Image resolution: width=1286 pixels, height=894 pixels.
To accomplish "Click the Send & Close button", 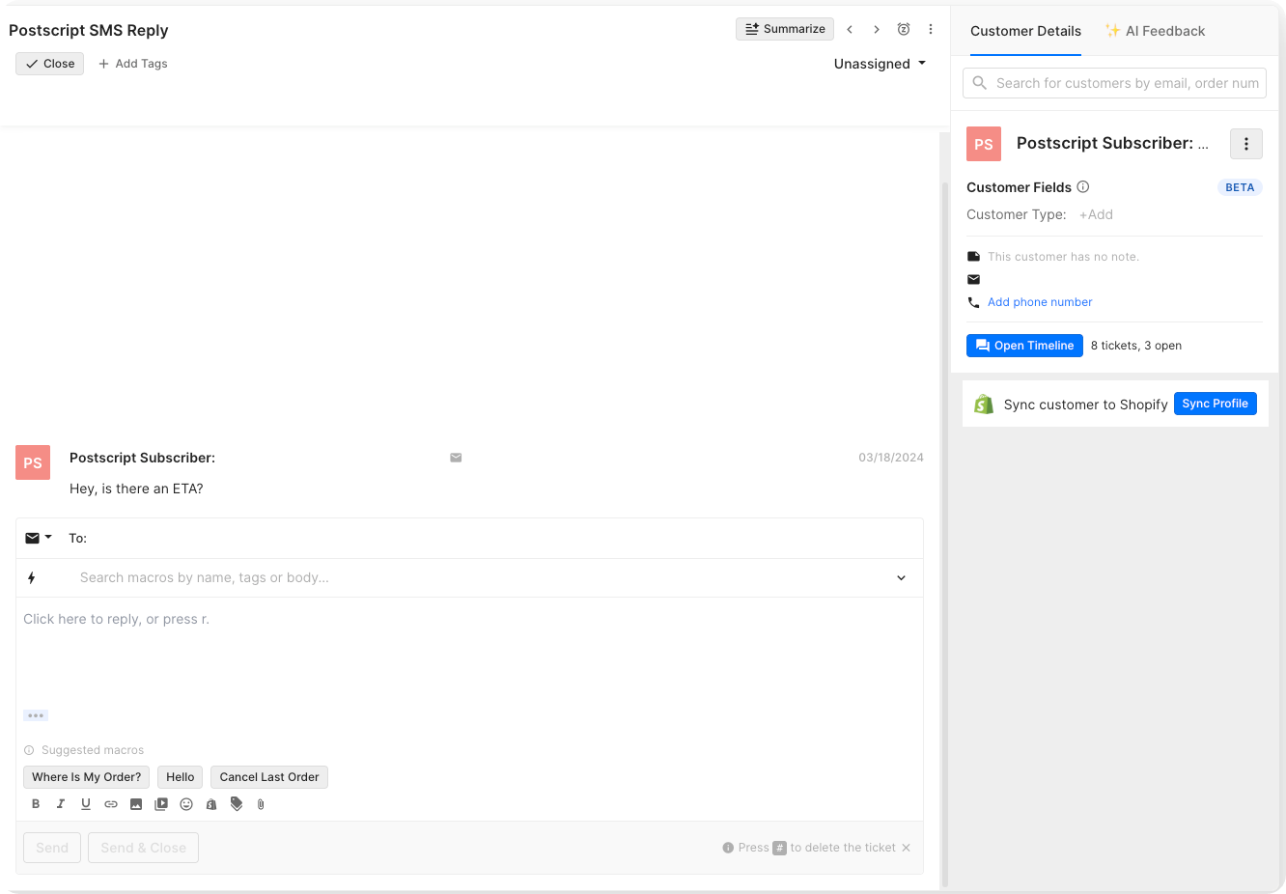I will pos(143,848).
